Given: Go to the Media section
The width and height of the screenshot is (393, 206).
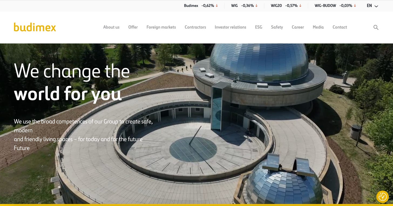Looking at the screenshot, I should 318,27.
